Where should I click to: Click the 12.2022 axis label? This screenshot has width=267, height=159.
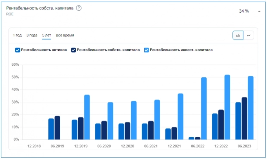click(x=221, y=146)
